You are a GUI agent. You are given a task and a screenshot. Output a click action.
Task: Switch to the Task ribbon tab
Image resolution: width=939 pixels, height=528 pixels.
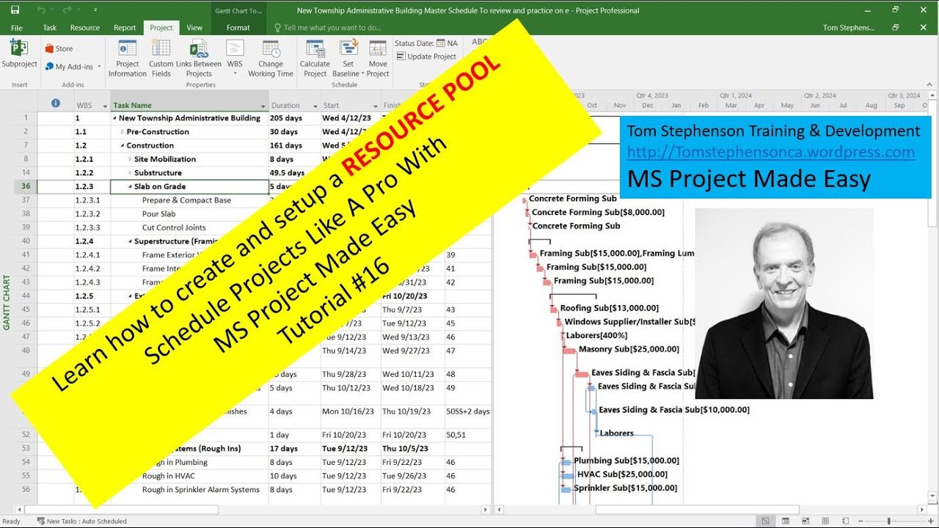(x=50, y=28)
